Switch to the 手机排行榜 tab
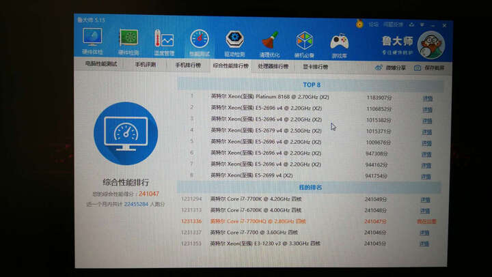The height and width of the screenshot is (277, 492). (188, 65)
